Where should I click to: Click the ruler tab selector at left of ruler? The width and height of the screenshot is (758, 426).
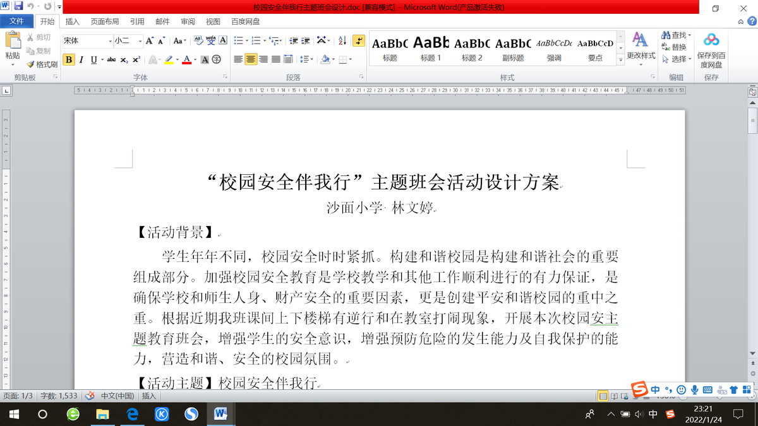coord(6,92)
